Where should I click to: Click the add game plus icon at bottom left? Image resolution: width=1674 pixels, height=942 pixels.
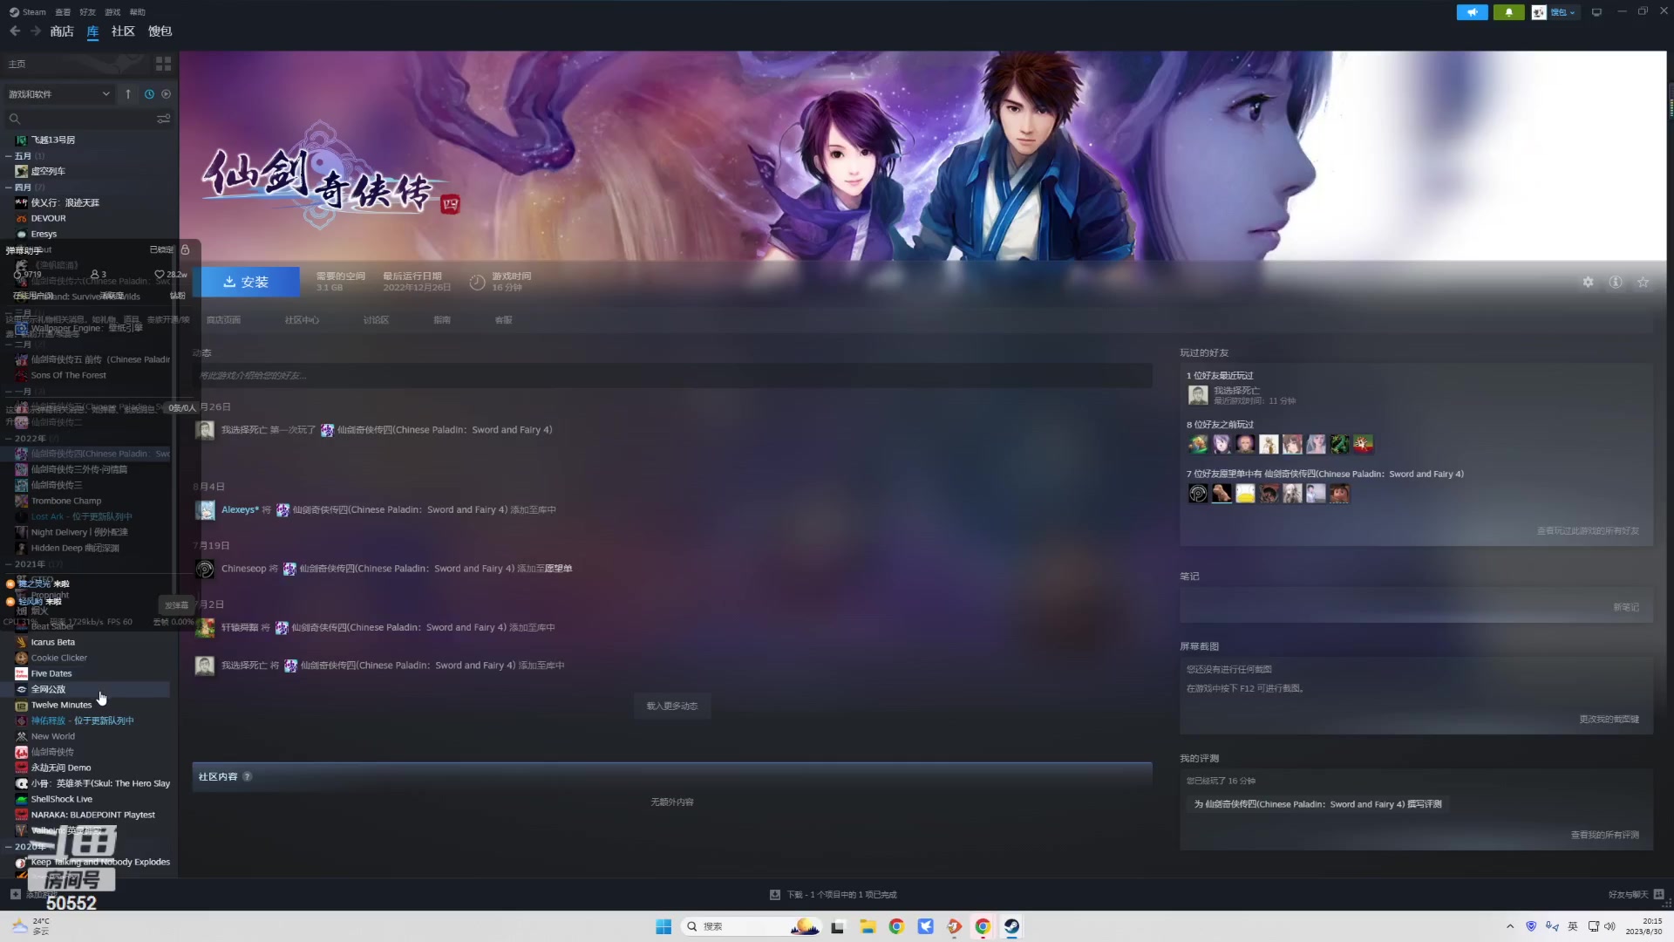pos(15,895)
